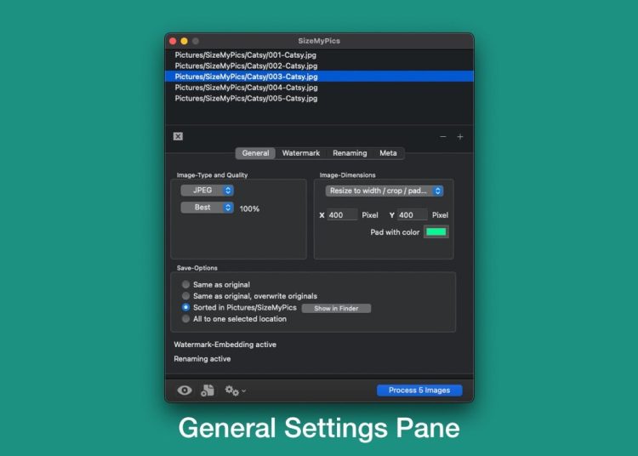Screen dimensions: 638x456
Task: Open the Renaming tab
Action: coord(350,153)
